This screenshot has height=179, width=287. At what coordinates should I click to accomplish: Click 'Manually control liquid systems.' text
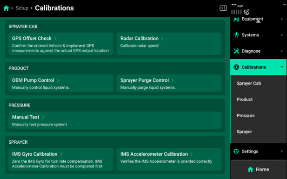(41, 87)
